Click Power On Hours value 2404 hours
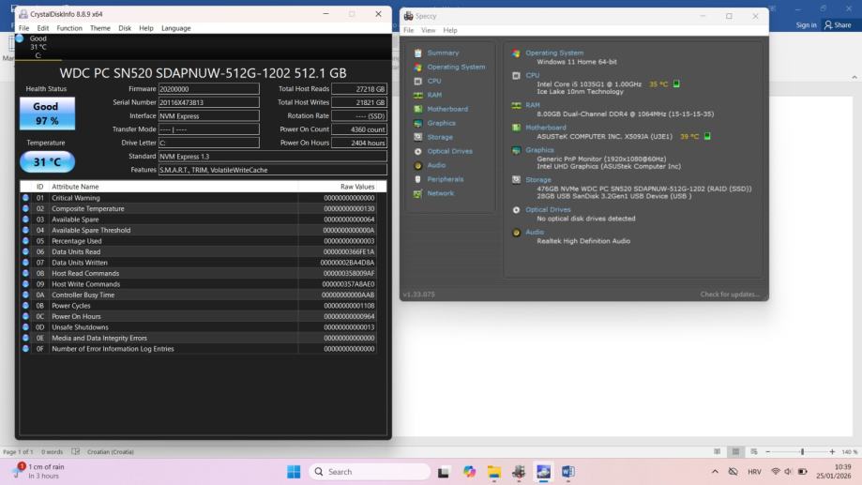Image resolution: width=862 pixels, height=485 pixels. coord(359,143)
